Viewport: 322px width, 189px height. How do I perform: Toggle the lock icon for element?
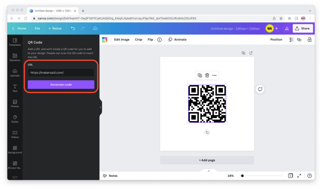click(x=309, y=39)
